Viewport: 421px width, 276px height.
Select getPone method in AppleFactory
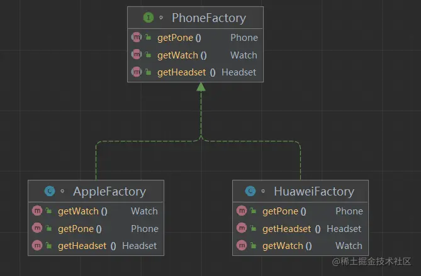pyautogui.click(x=79, y=229)
